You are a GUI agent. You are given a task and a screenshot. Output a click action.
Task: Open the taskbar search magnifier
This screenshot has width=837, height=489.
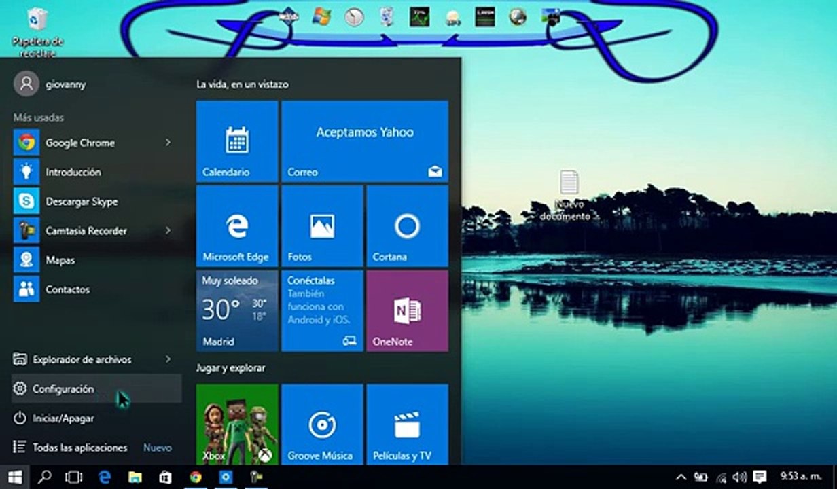[x=45, y=477]
